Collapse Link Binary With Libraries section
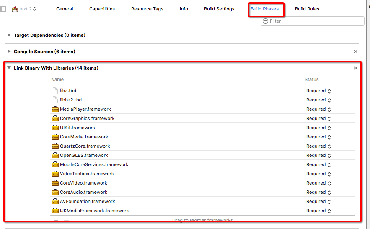 coord(9,68)
